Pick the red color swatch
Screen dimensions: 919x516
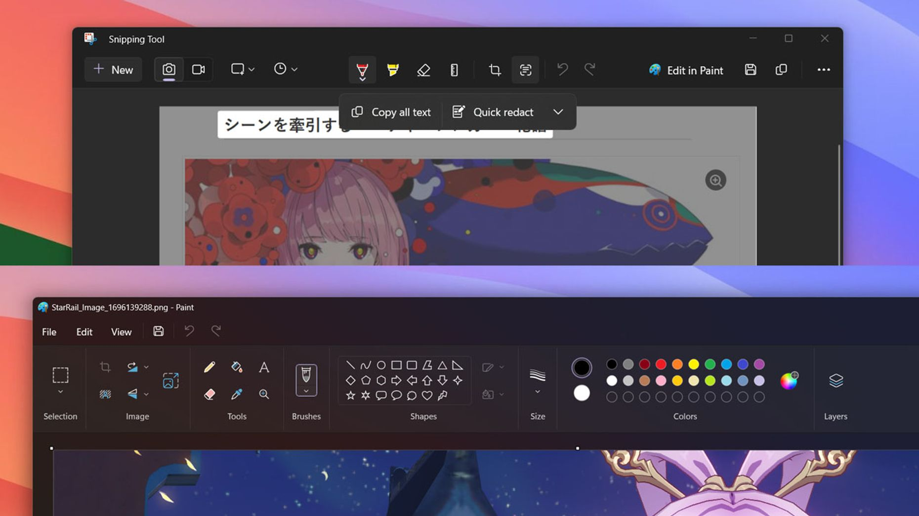[661, 365]
